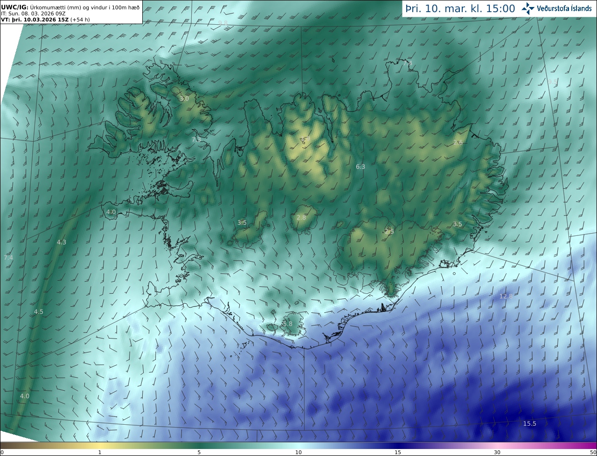Click the color scale tick labeled 5

(x=199, y=452)
